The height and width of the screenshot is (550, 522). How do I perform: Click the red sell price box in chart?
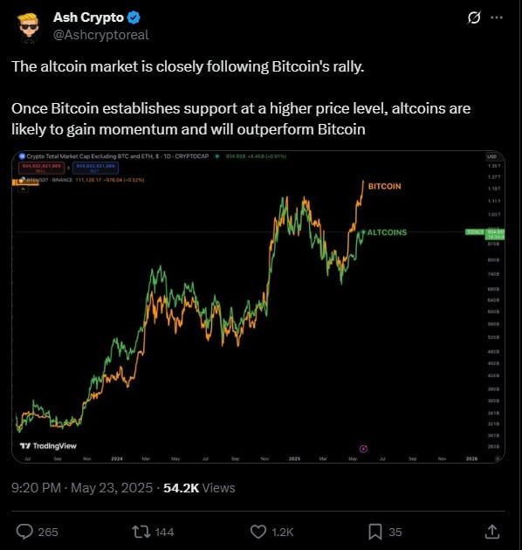[x=41, y=168]
